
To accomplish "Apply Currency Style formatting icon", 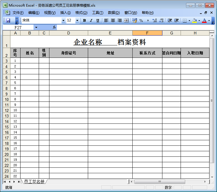I will coord(134,21).
